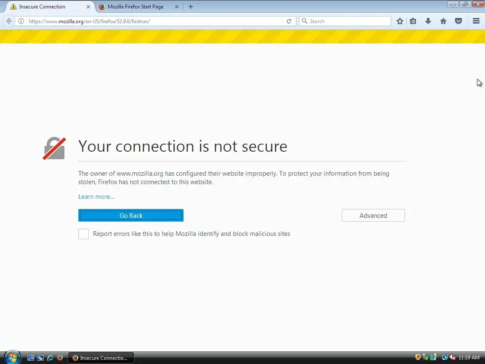The width and height of the screenshot is (485, 364).
Task: Click Show Desktop in Quick Launch
Action: pos(31,358)
